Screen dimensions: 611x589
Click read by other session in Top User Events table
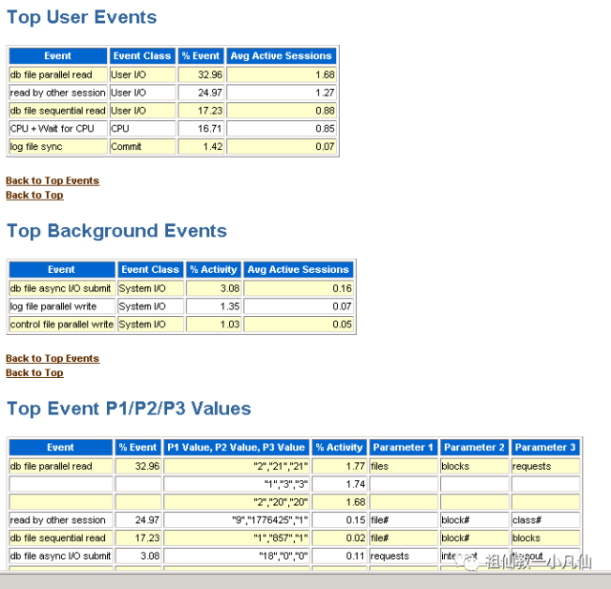[x=58, y=93]
